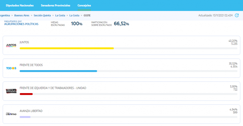Viewport: 243px width, 126px height.
Task: Select FRENTE DE IZQUIERDA Y DE TRABAJADORES label
Action: point(53,88)
